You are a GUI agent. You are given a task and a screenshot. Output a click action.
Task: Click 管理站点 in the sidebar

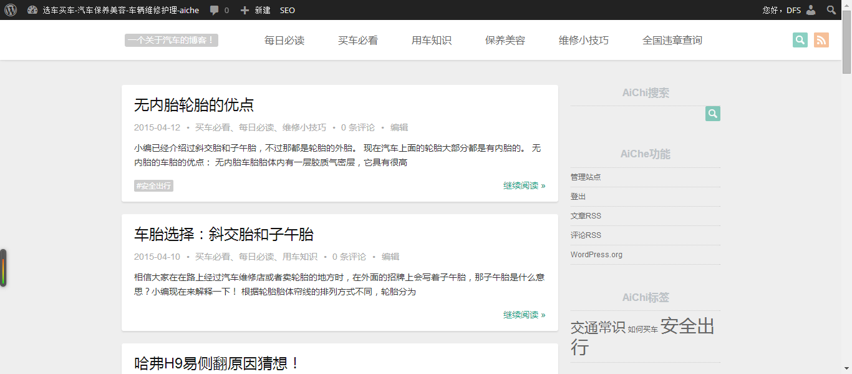point(586,177)
